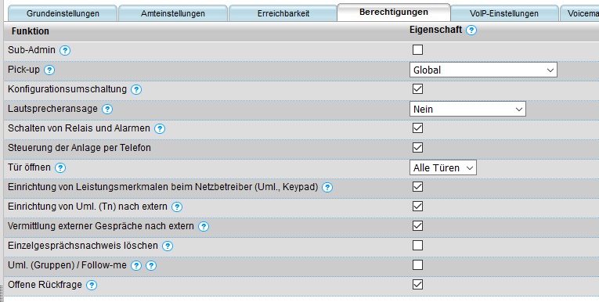Viewport: 599px width, 302px height.
Task: Click the Funktion column header
Action: click(31, 31)
